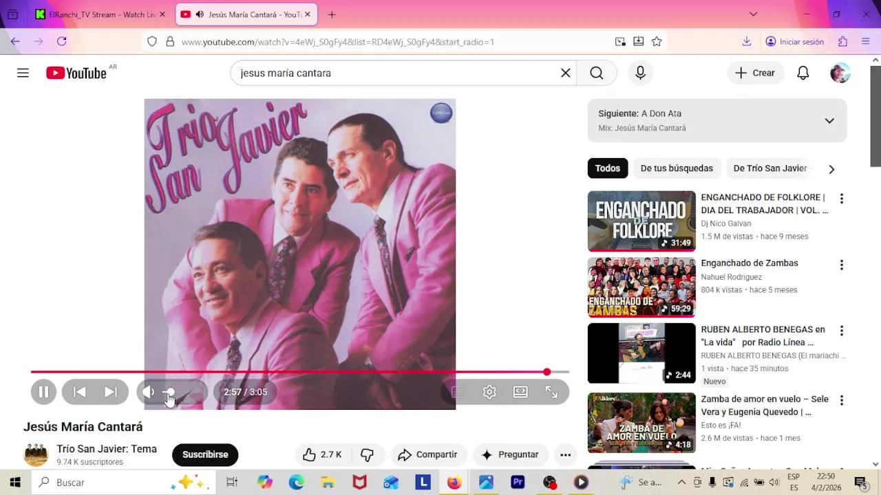
Task: Select the De Trío San Javier chip
Action: tap(770, 168)
